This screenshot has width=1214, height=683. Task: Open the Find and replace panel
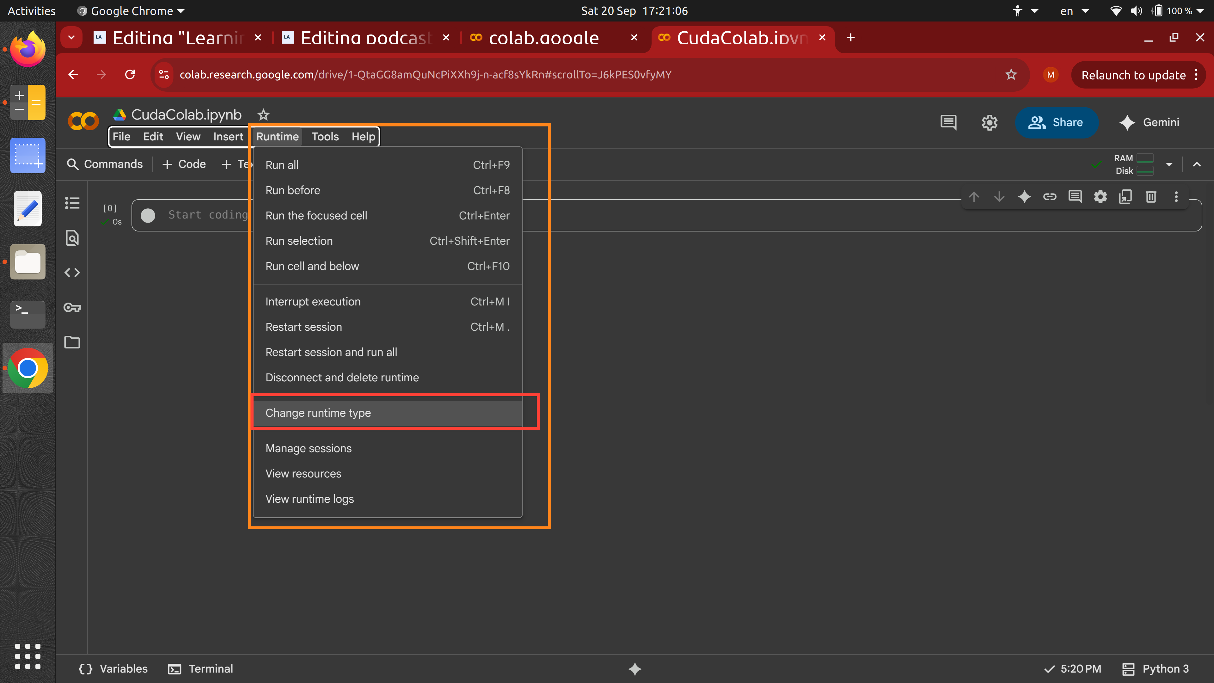point(72,238)
